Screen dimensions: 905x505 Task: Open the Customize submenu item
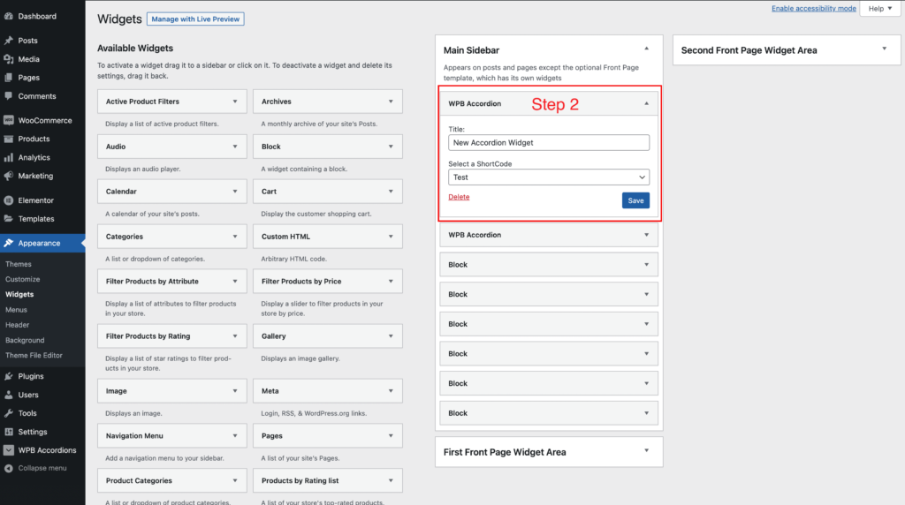click(22, 279)
